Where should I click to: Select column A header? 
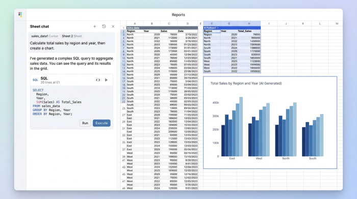pyautogui.click(x=135, y=23)
